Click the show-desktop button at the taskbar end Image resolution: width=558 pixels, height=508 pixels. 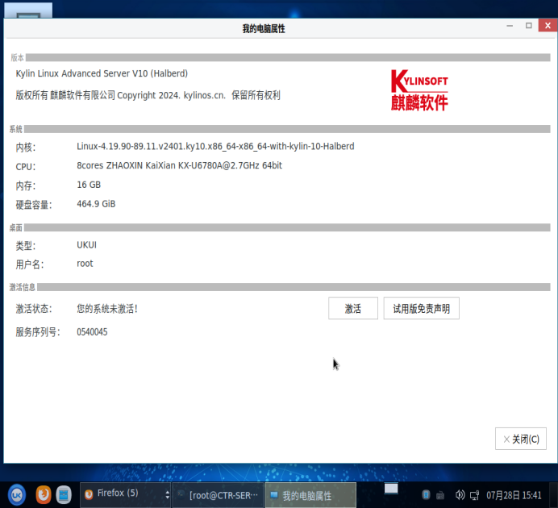(554, 495)
